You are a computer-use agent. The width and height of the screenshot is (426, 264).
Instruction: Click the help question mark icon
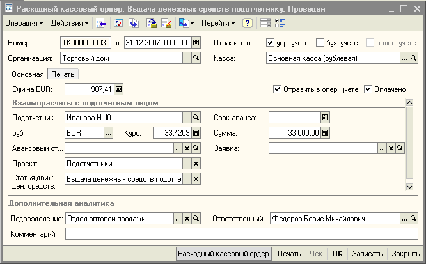click(248, 23)
